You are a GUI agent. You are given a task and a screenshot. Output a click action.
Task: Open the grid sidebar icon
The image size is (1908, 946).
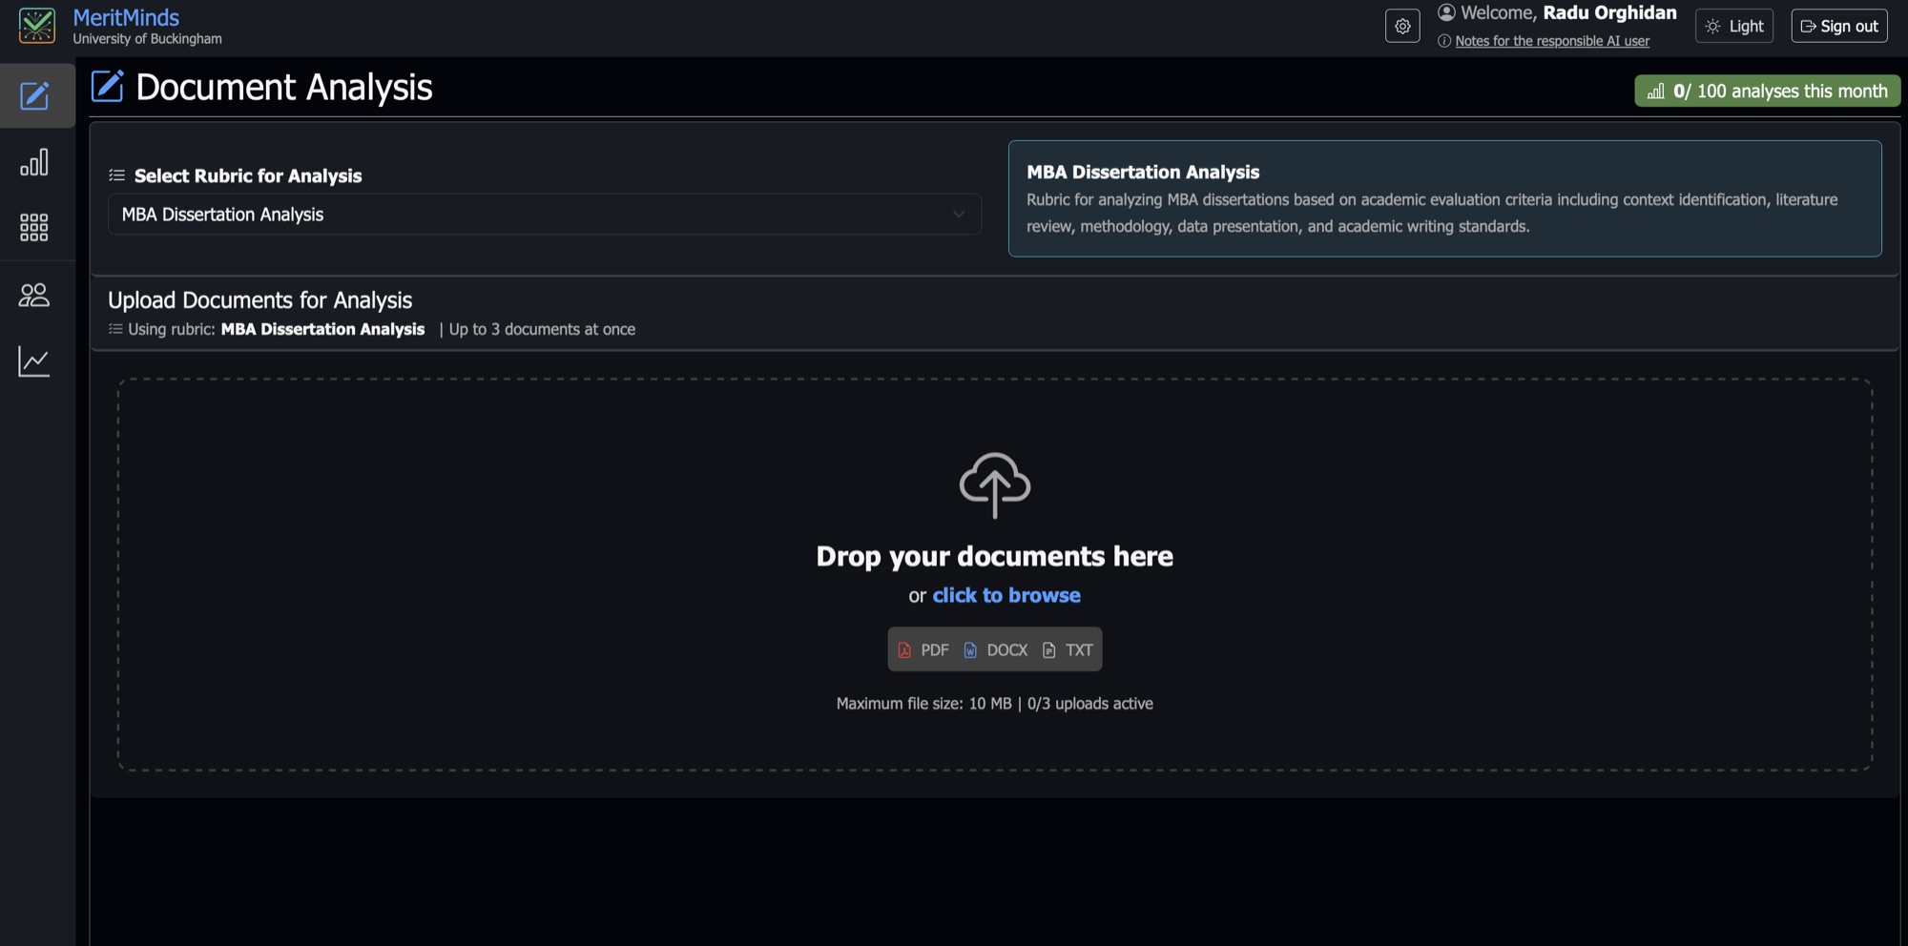tap(34, 227)
